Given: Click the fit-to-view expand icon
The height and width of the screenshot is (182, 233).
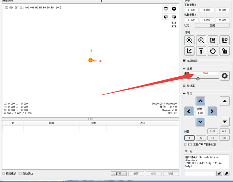Looking at the screenshot, I should click(174, 25).
